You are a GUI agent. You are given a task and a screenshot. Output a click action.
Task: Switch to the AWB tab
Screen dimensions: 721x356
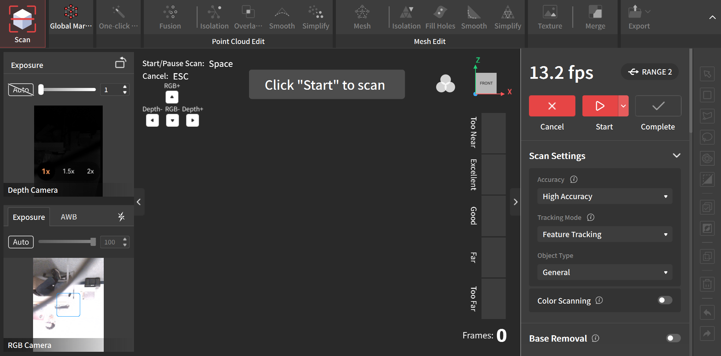pos(69,217)
